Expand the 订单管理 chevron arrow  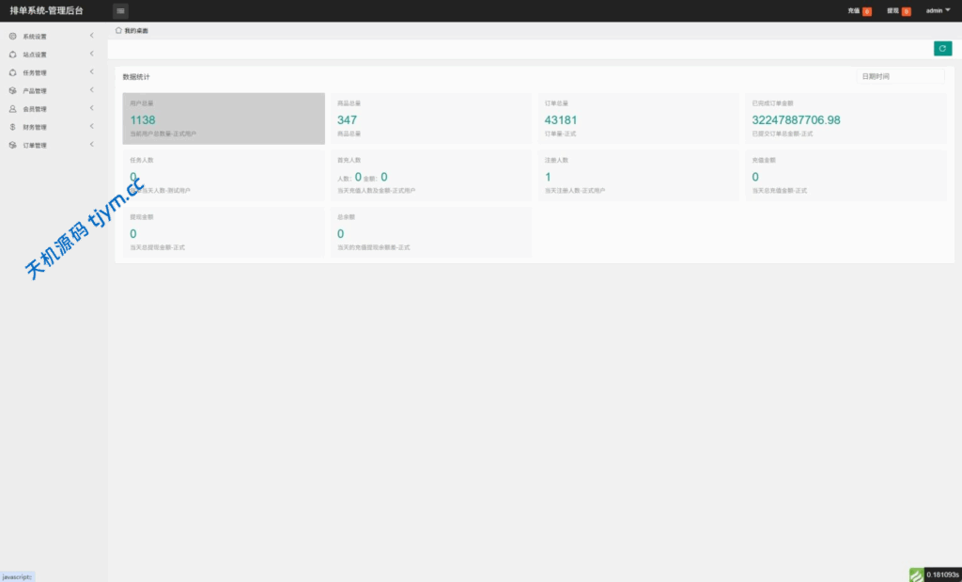click(91, 145)
